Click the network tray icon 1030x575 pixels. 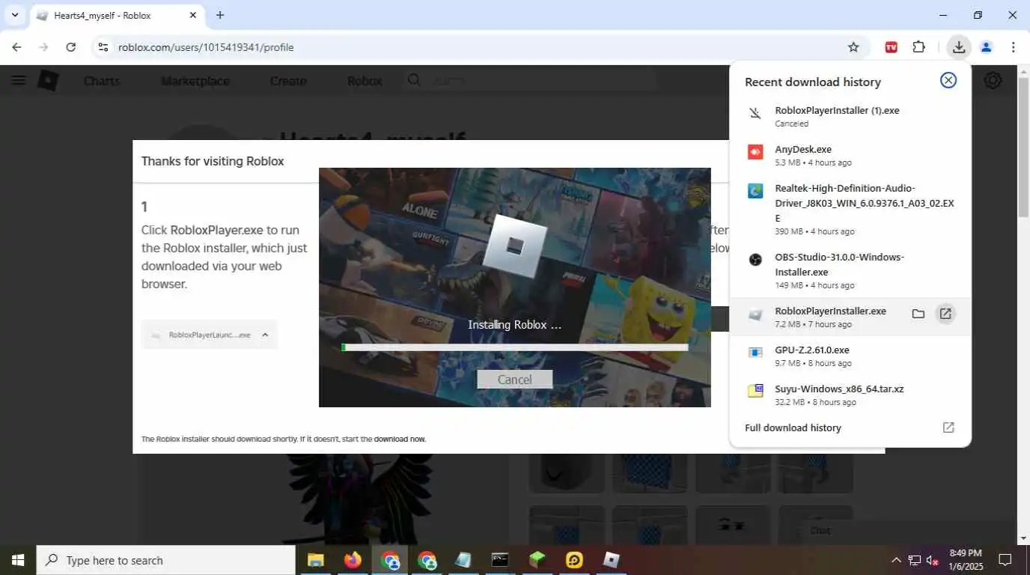tap(915, 560)
